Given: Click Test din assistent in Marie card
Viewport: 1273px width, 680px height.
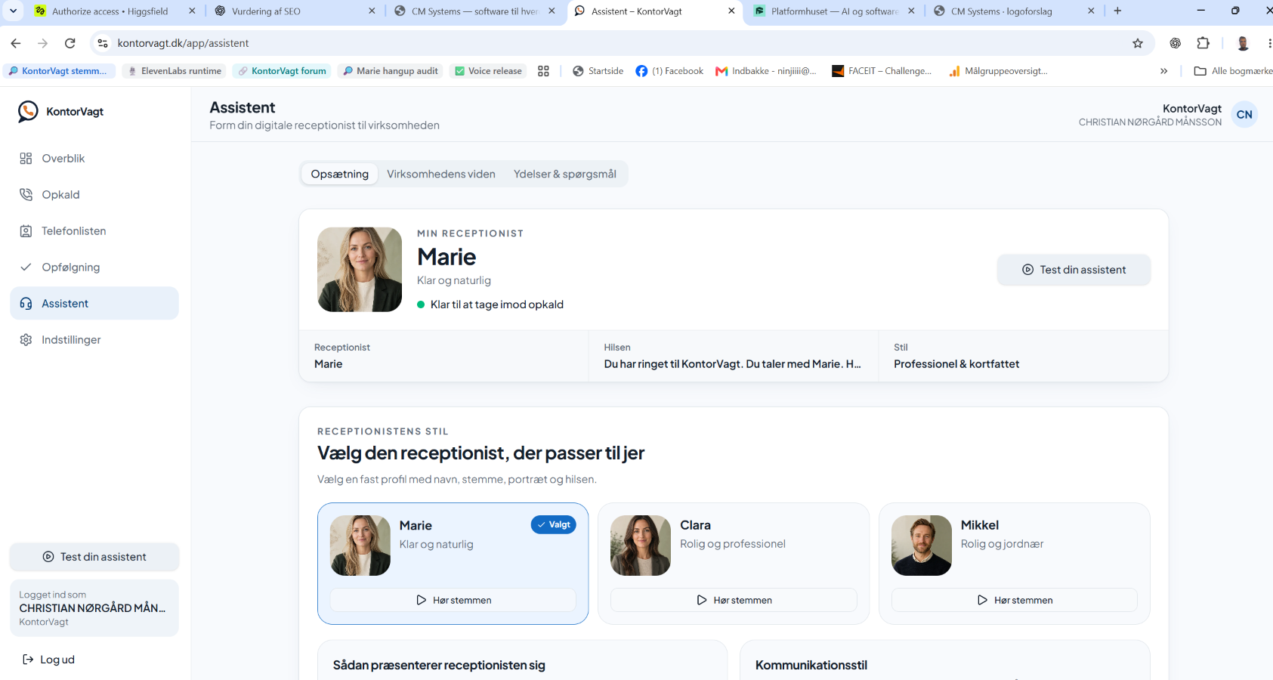Looking at the screenshot, I should point(1074,270).
